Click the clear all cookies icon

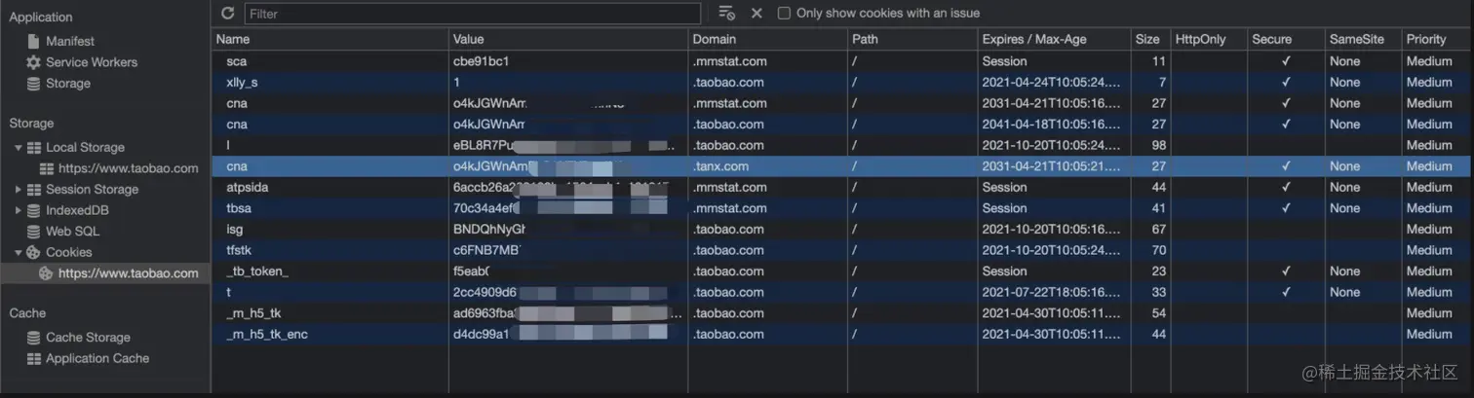tap(726, 13)
